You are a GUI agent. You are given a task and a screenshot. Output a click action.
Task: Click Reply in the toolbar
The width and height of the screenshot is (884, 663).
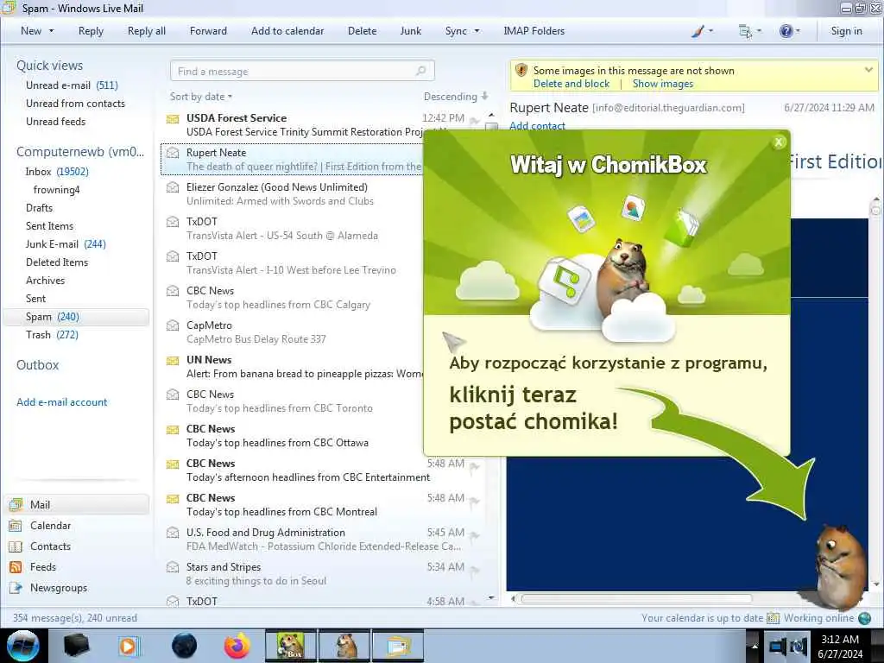click(x=91, y=31)
